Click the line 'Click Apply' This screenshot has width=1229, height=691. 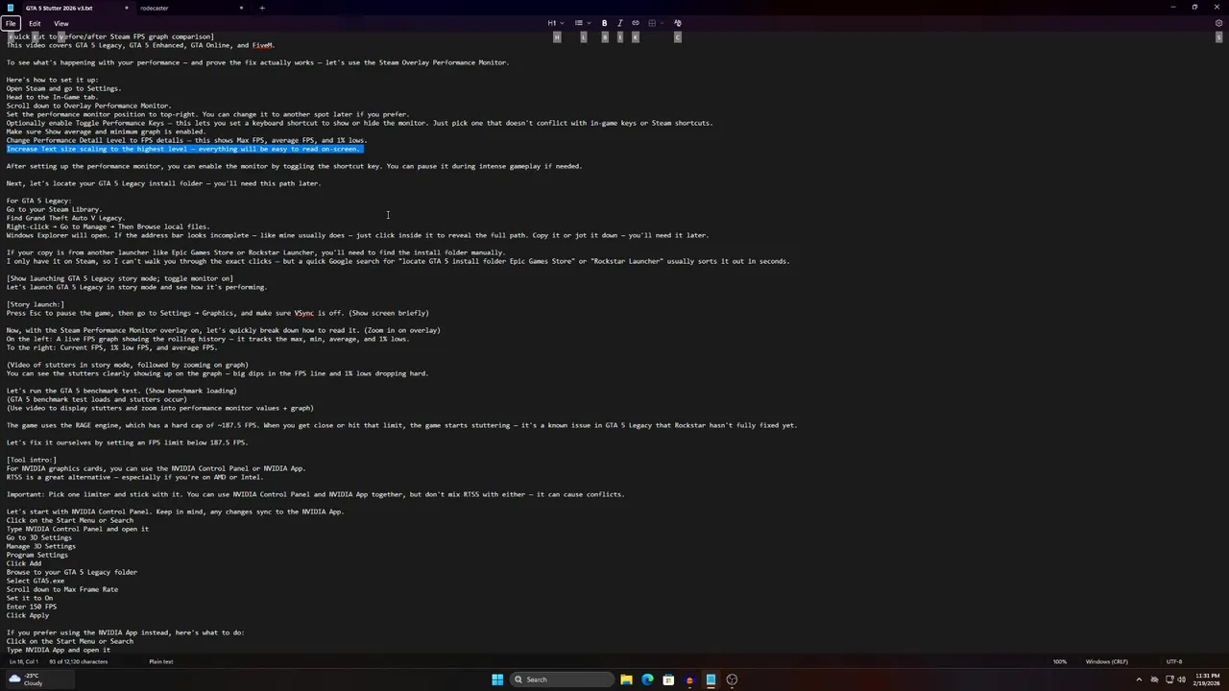coord(28,615)
